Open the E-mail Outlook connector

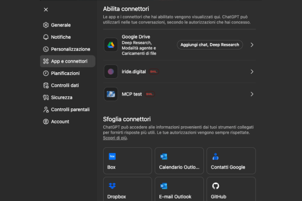(179, 190)
